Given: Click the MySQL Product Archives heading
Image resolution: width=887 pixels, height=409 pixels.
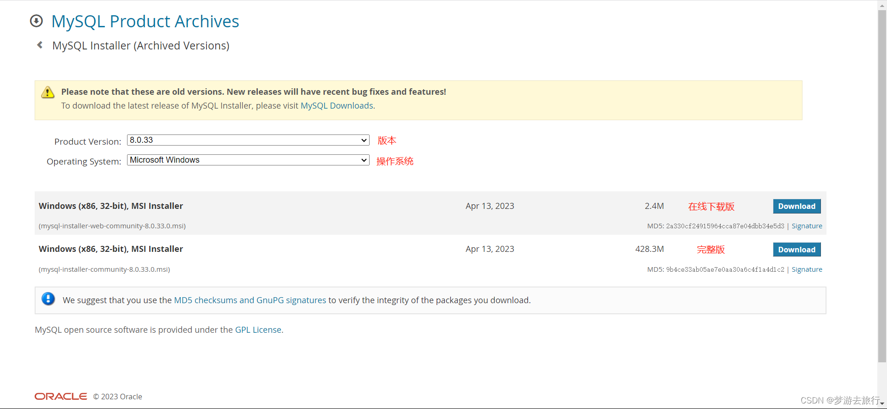Looking at the screenshot, I should pyautogui.click(x=145, y=22).
